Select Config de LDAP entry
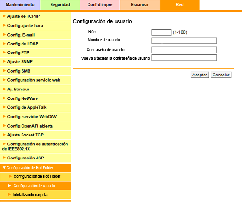 36,44
